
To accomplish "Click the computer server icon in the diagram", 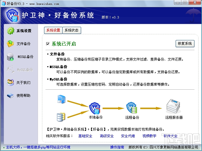I will 61,99.
